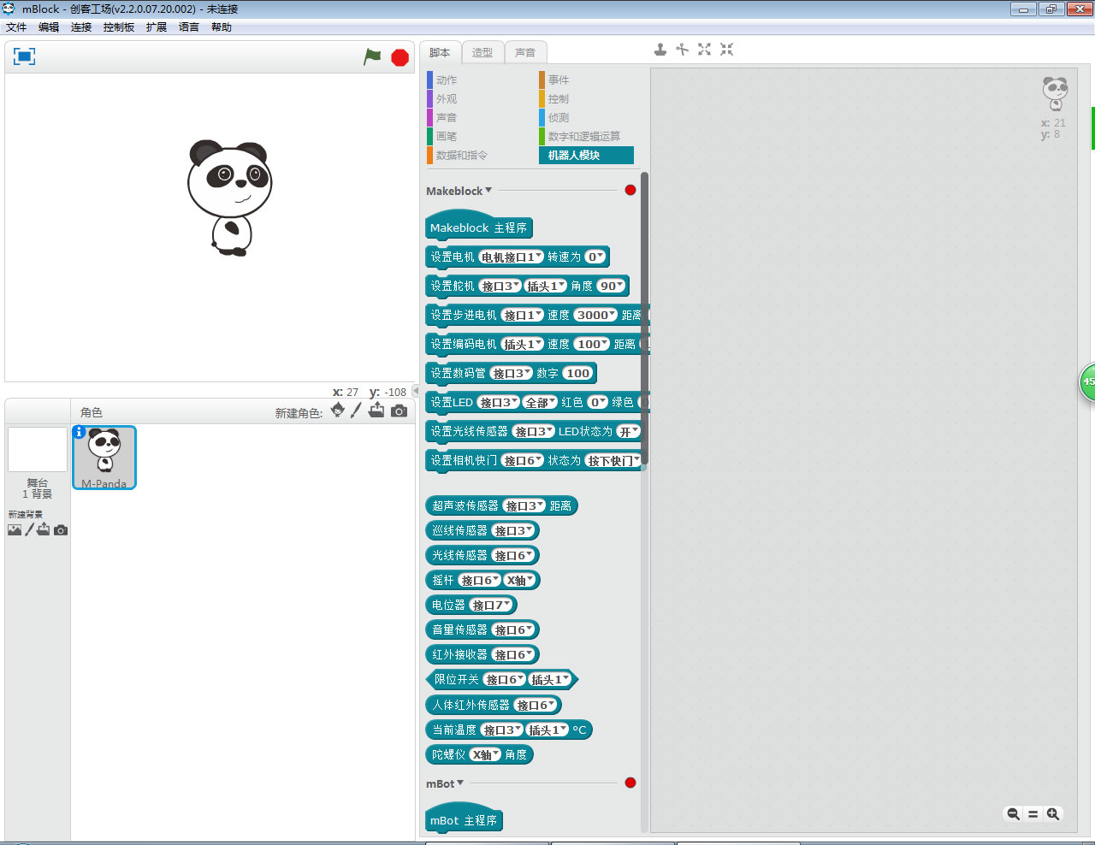Open the 连接 menu
1095x845 pixels.
pyautogui.click(x=81, y=27)
